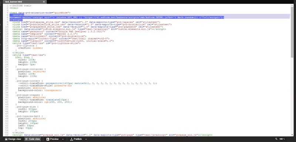The height and width of the screenshot is (142, 296).
Task: Toggle the Code view button
Action: coord(33,139)
